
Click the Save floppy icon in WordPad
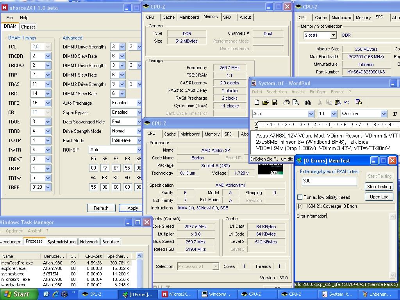[275, 102]
